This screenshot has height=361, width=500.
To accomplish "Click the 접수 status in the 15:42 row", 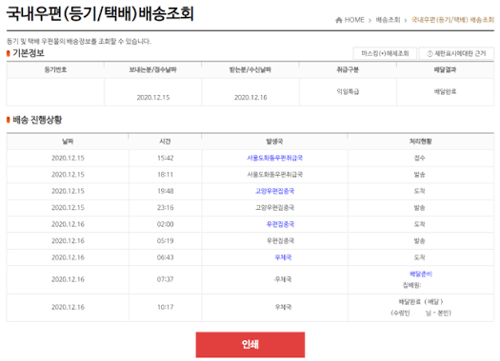I will tap(420, 158).
